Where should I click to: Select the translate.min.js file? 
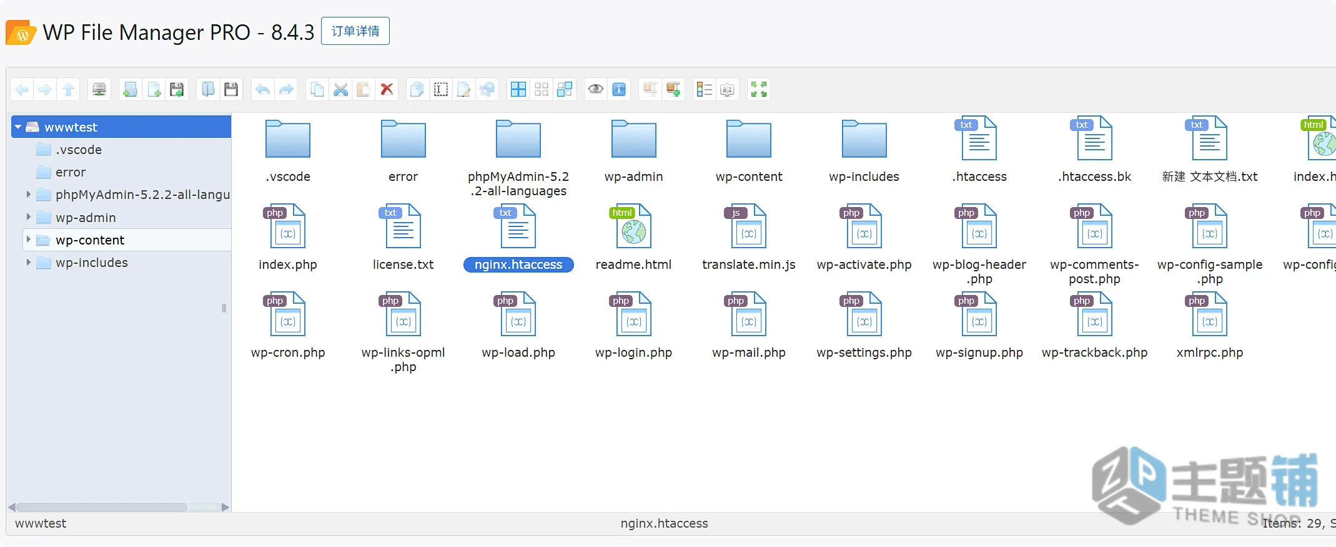(x=748, y=238)
